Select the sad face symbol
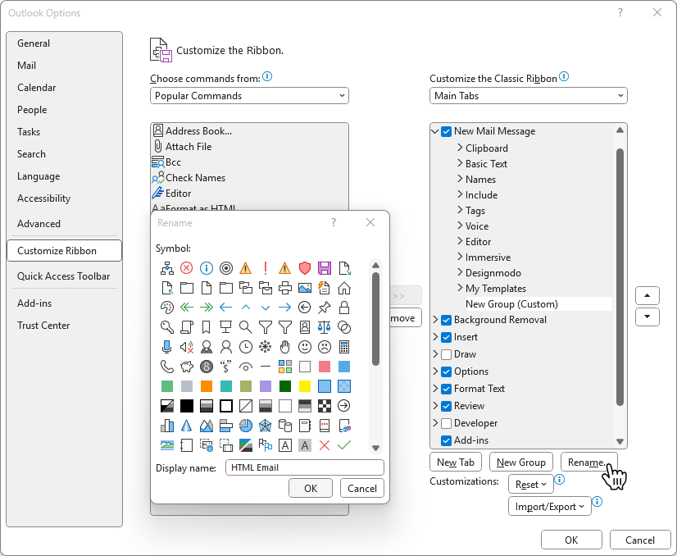677x556 pixels. click(x=325, y=347)
